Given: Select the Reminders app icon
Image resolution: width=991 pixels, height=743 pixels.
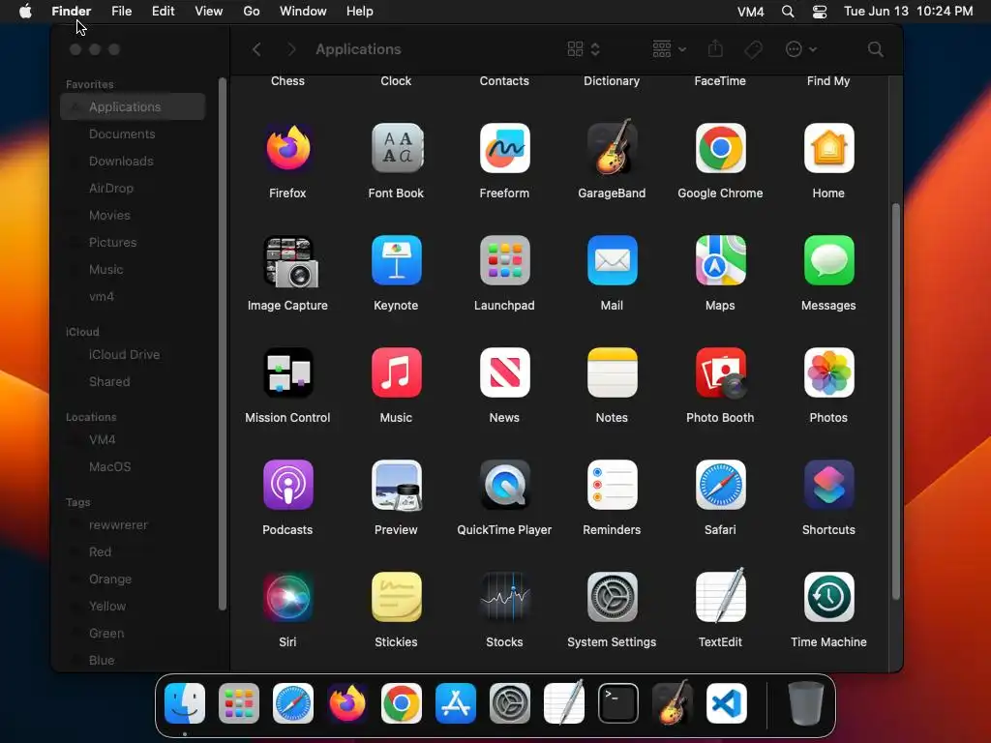Looking at the screenshot, I should click(612, 486).
